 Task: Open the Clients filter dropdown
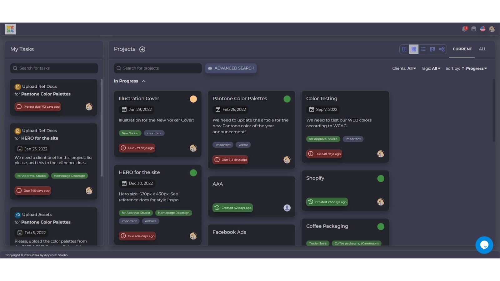point(404,68)
